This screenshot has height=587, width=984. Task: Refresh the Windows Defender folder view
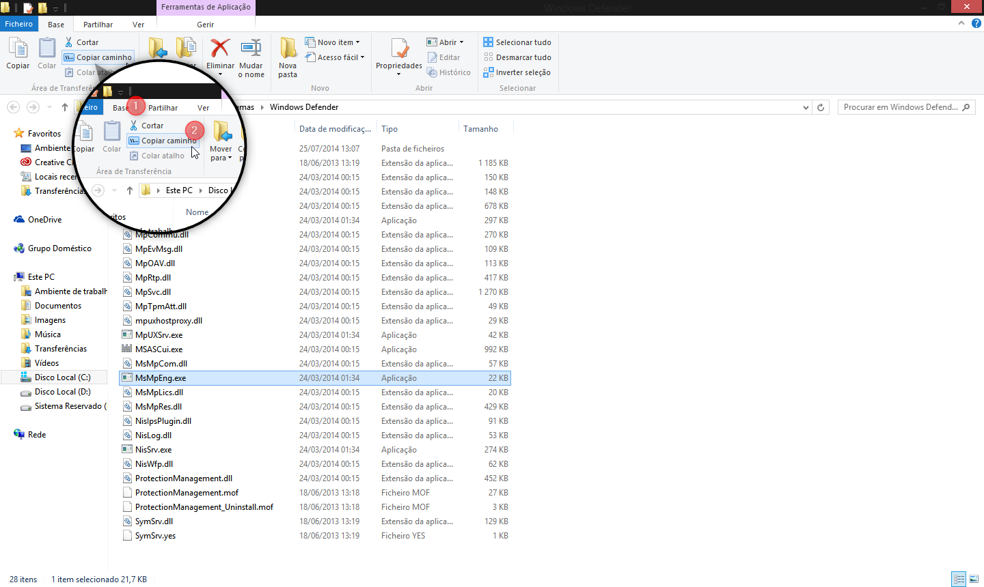(821, 107)
